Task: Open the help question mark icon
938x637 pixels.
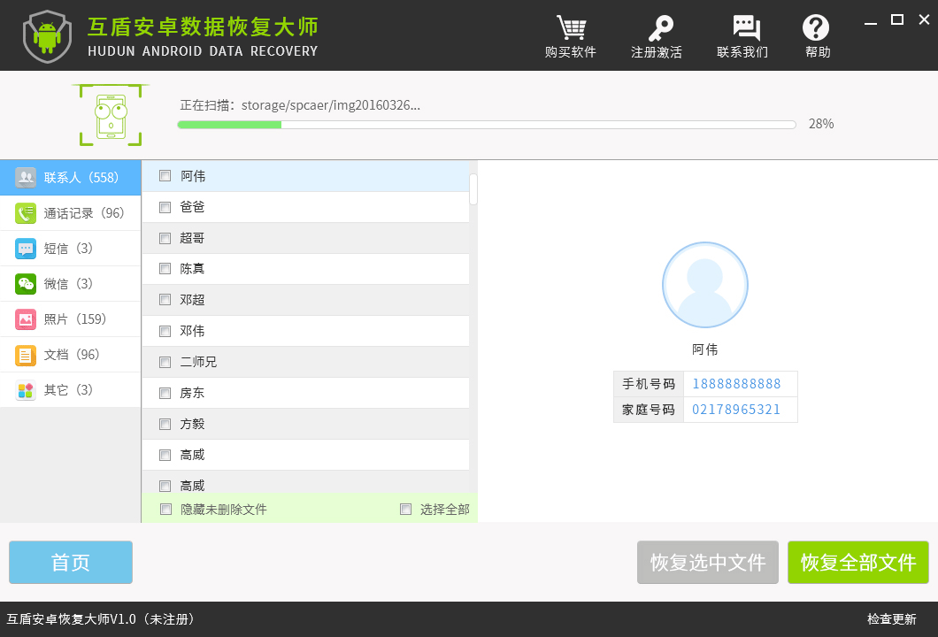Action: (816, 27)
